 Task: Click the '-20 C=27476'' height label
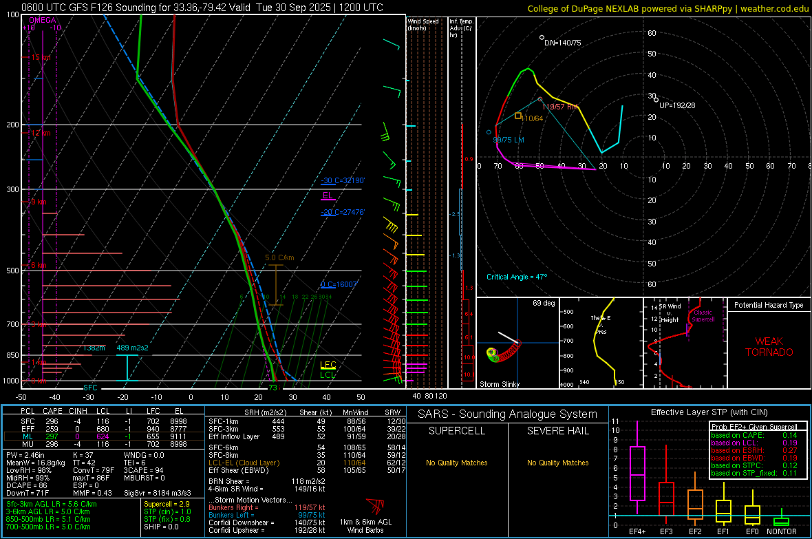(343, 212)
